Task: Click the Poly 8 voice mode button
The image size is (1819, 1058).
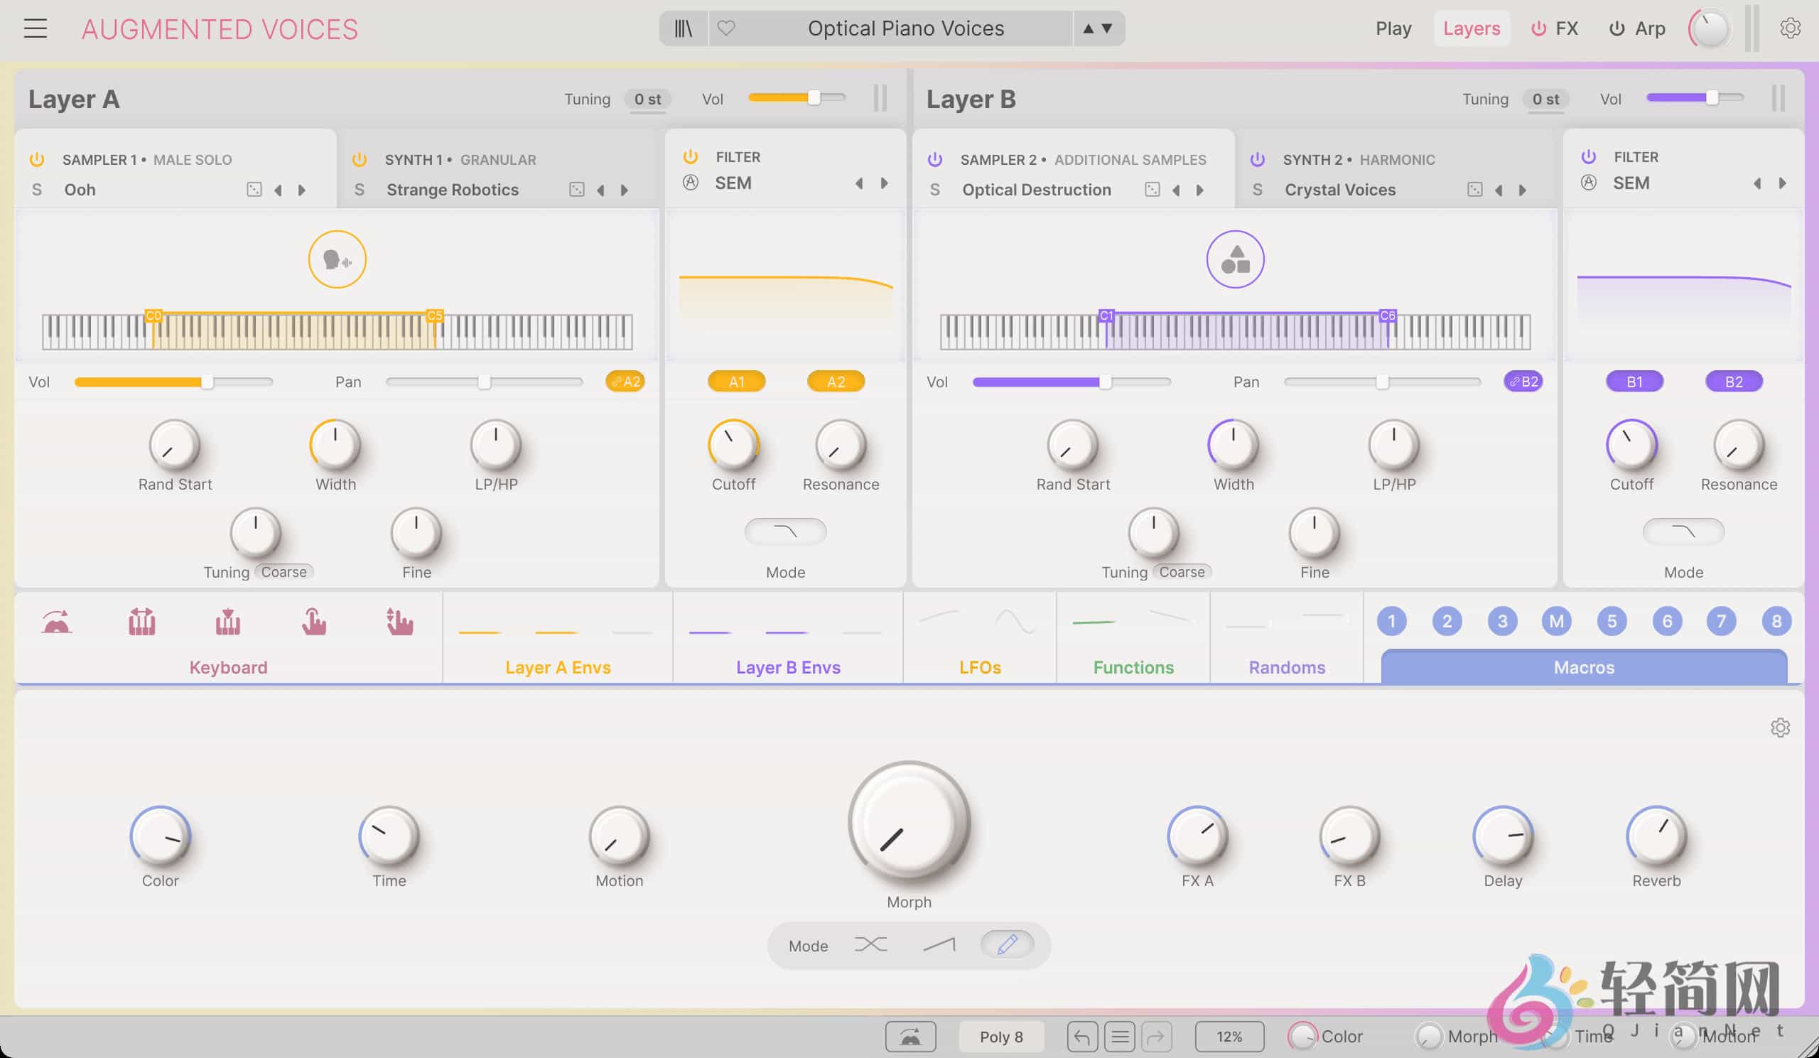Action: tap(1001, 1037)
